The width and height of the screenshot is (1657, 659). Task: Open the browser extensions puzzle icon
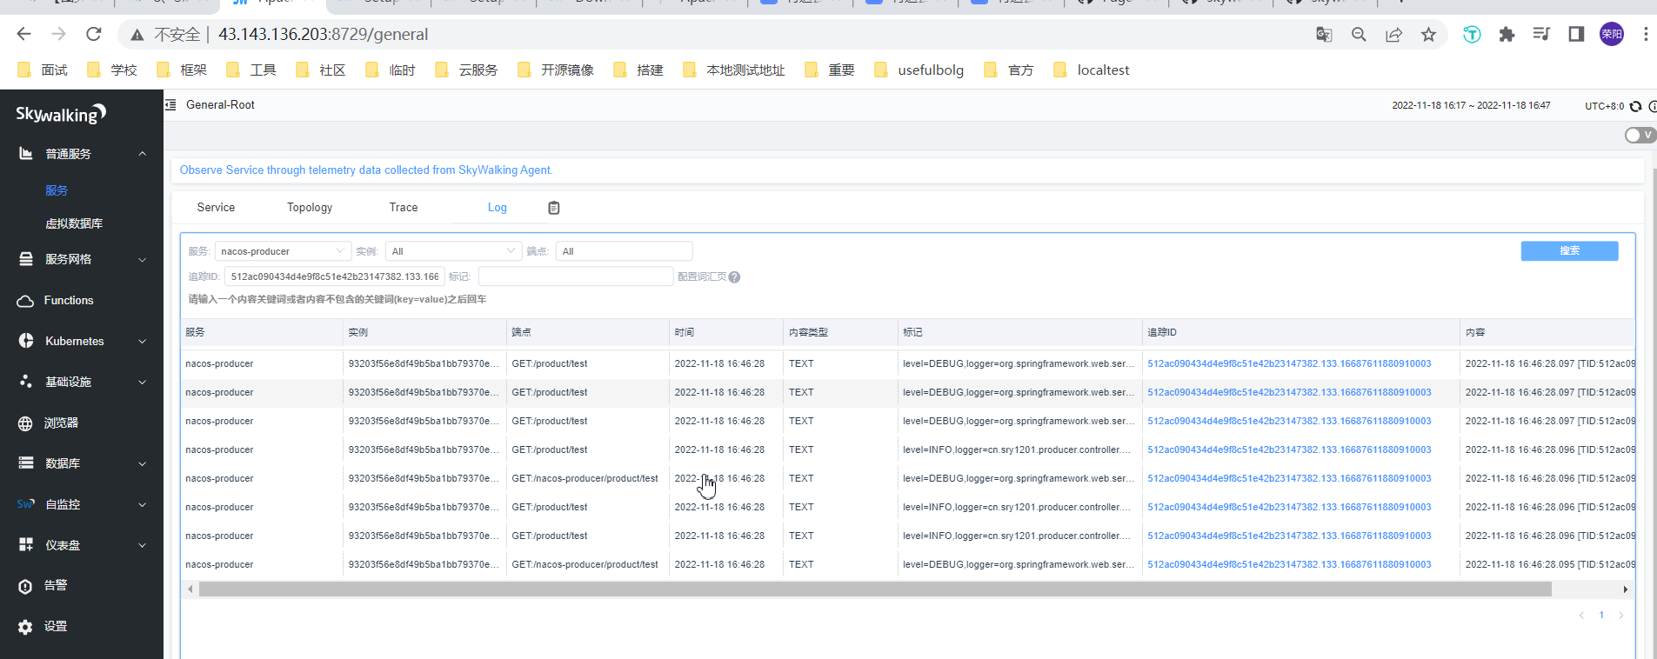tap(1507, 35)
